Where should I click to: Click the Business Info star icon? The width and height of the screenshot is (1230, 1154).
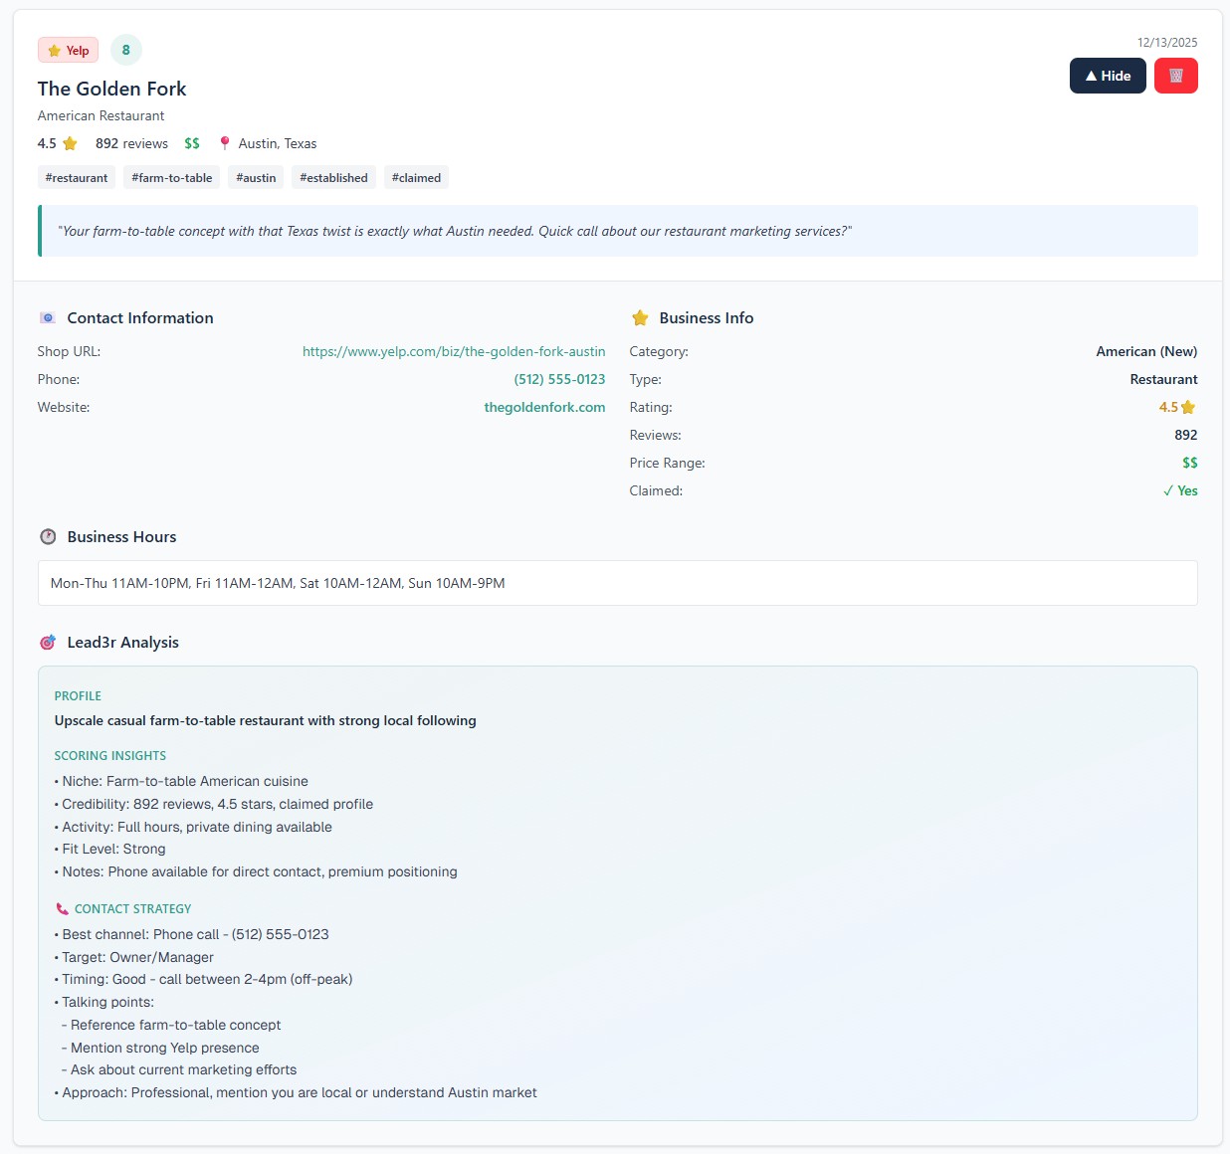640,318
